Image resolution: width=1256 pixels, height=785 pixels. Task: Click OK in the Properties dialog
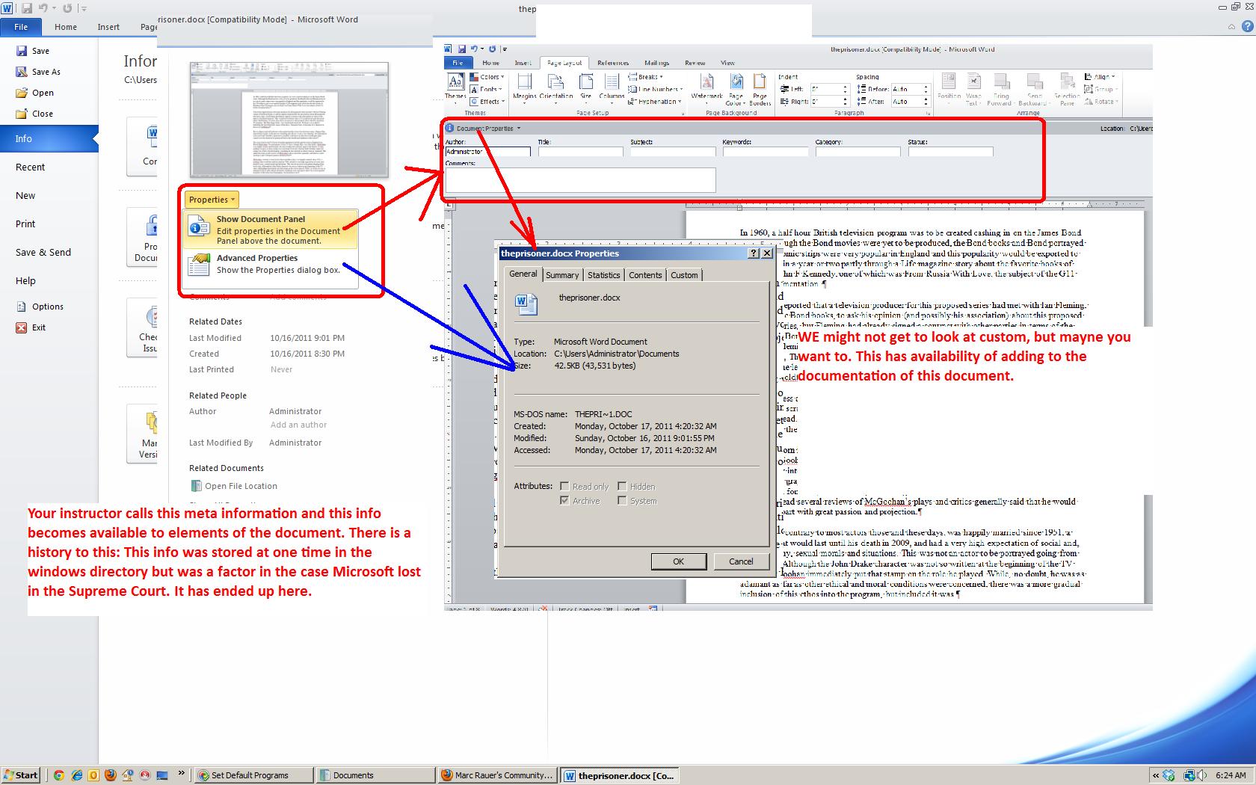(678, 561)
